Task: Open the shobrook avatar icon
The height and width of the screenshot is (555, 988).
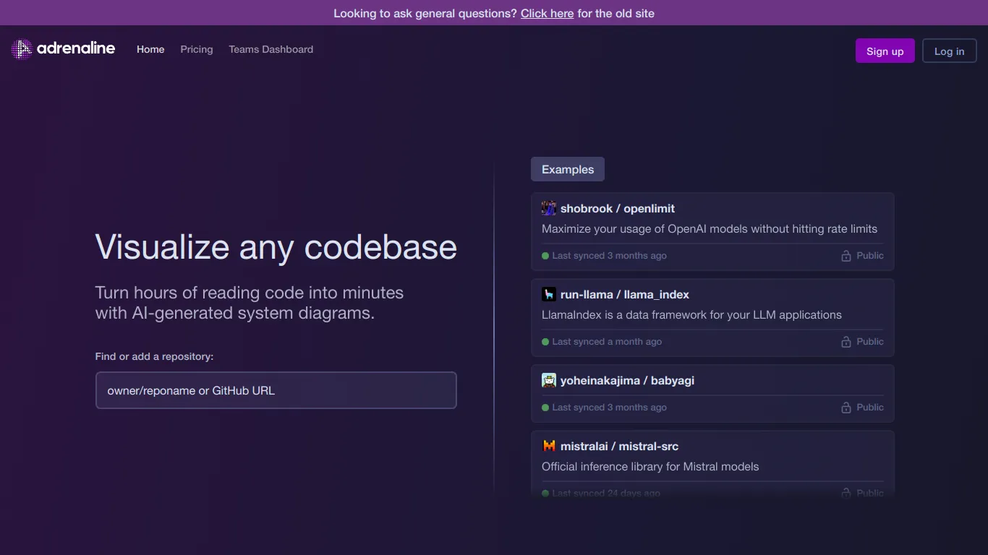Action: 549,208
